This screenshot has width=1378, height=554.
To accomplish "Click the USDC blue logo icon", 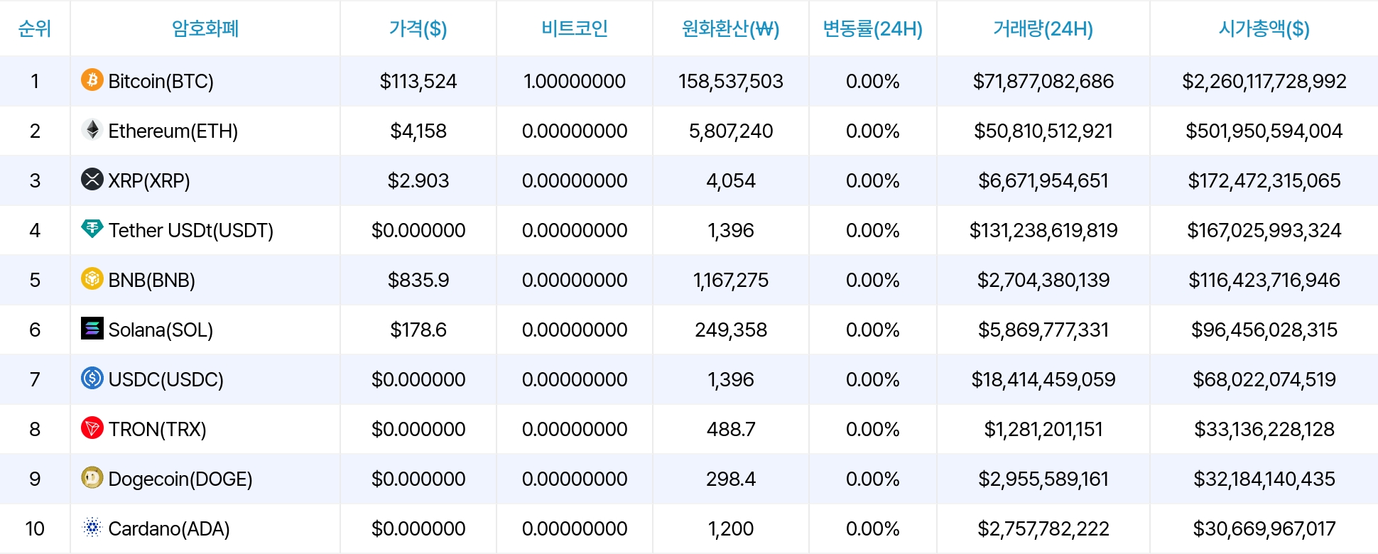I will [x=92, y=378].
